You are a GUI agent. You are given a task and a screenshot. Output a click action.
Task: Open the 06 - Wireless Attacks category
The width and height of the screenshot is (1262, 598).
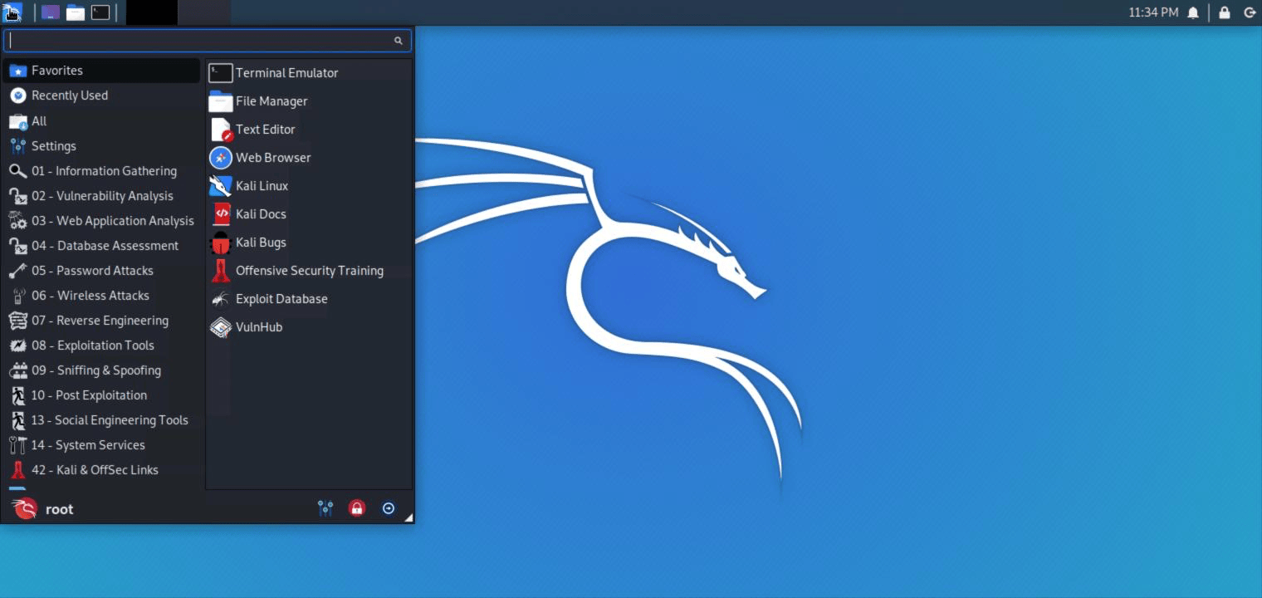[90, 296]
